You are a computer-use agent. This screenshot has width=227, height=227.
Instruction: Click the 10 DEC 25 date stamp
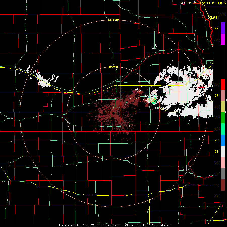pyautogui.click(x=147, y=225)
